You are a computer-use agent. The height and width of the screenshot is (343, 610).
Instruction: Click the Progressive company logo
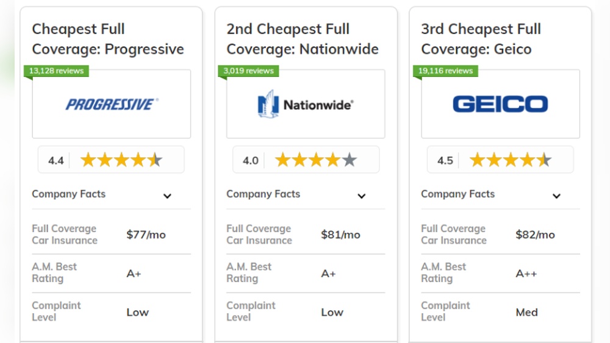coord(112,104)
